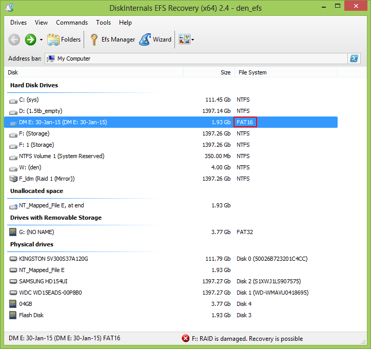
Task: Click the green Forward arrow icon
Action: coord(30,40)
